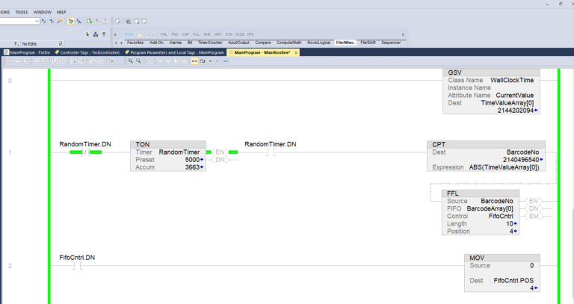Click the zoom in magnifier icon
This screenshot has width=574, height=304.
pos(129,61)
